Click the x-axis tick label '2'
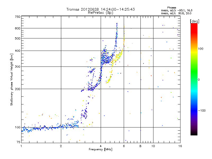The height and width of the screenshot is (159, 212). (x=61, y=146)
